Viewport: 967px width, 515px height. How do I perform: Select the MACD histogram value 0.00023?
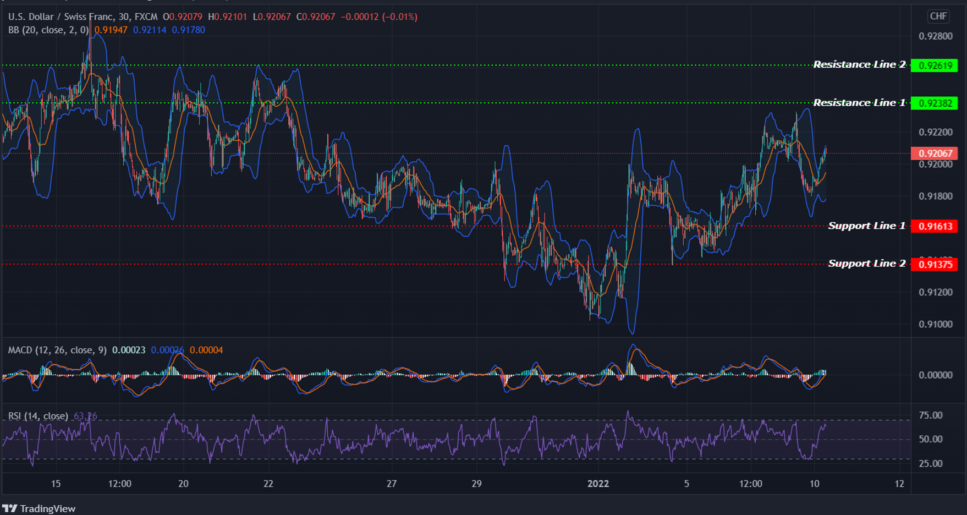[129, 350]
